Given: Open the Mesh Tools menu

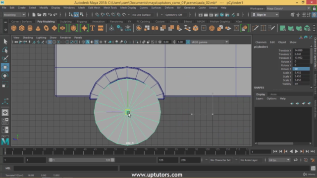Looking at the screenshot, I should [x=110, y=8].
